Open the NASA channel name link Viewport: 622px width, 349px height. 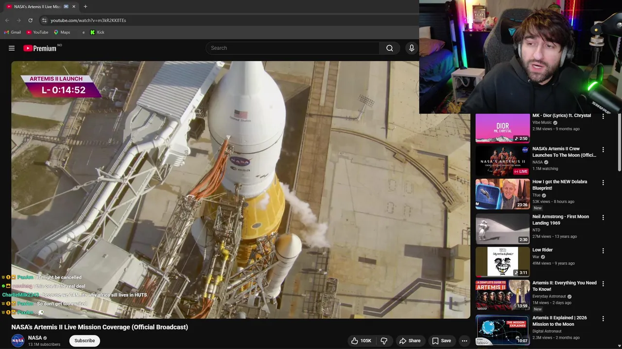[x=35, y=338]
